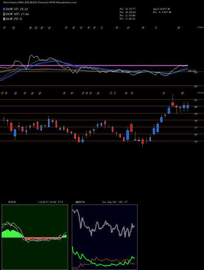Select the 'DOW ST: 18.12' legend label

pyautogui.click(x=17, y=9)
